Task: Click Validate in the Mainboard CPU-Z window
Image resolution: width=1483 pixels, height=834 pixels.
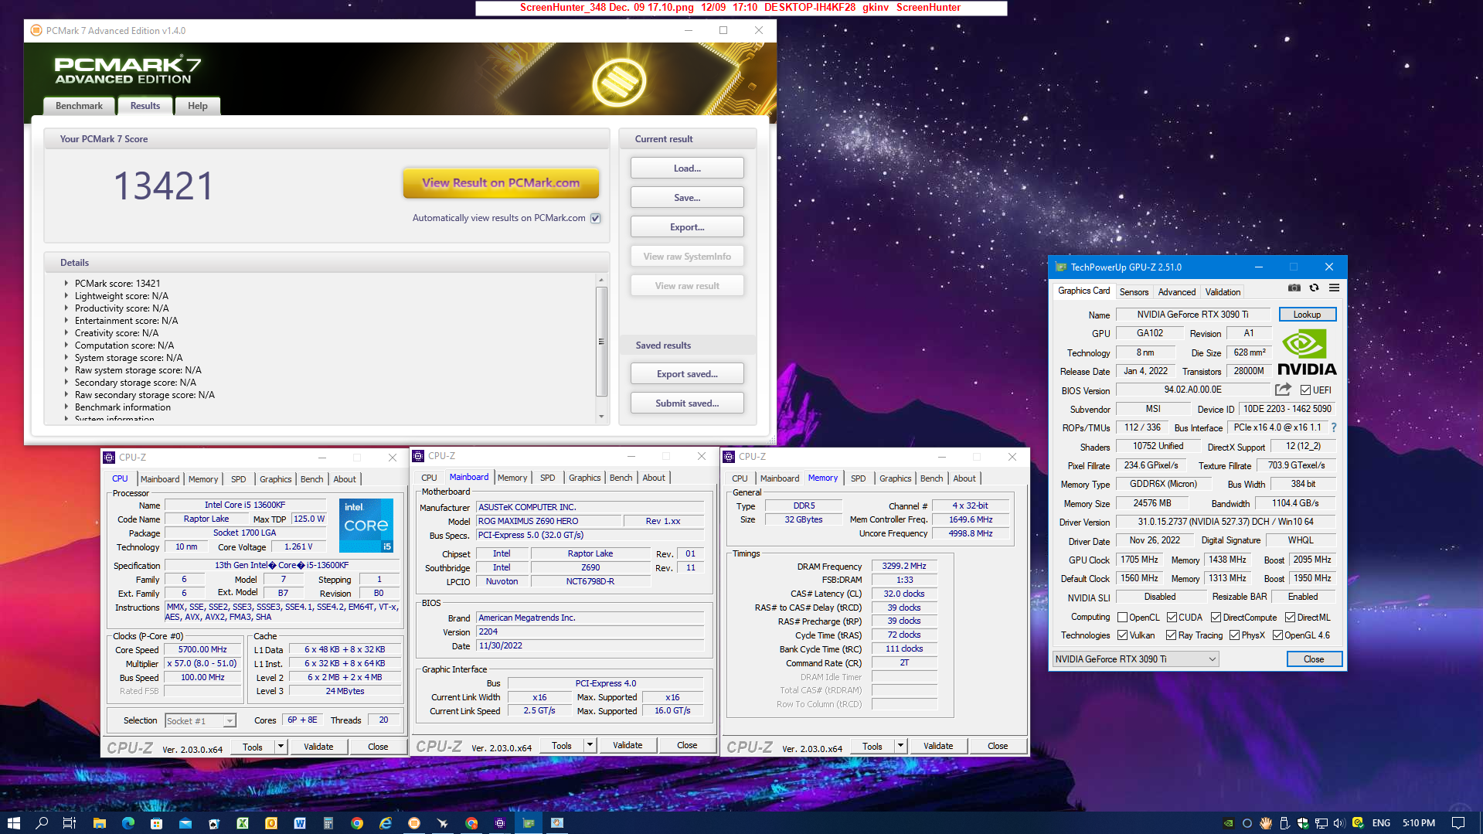Action: tap(628, 746)
